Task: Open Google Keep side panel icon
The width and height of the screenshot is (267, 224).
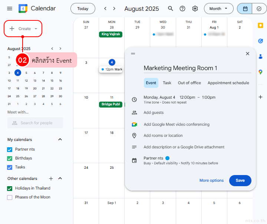Action: [x=260, y=26]
